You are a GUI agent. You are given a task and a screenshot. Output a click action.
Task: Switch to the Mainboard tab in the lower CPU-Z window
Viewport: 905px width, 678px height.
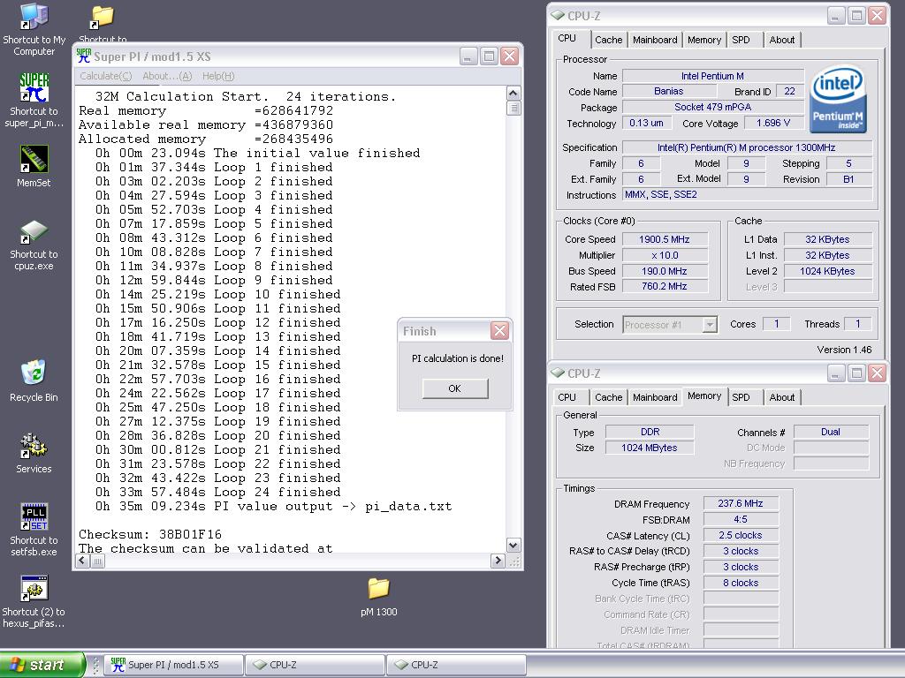click(x=655, y=397)
